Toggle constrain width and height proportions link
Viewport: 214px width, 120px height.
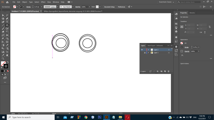210,27
